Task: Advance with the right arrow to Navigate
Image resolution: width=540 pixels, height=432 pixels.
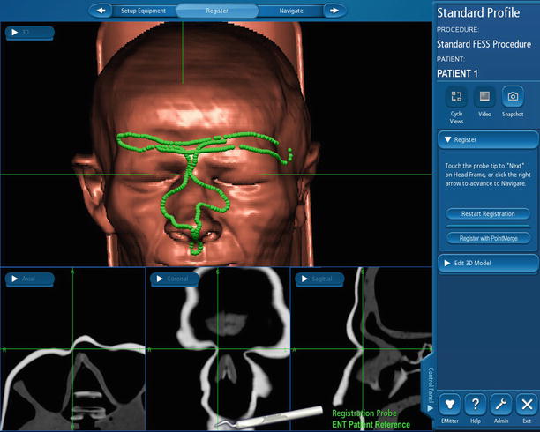Action: (x=334, y=11)
